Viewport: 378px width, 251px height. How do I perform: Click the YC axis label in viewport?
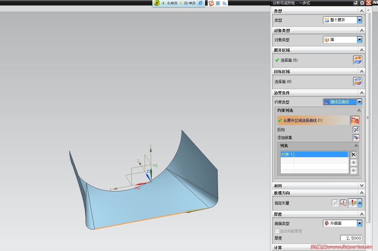click(155, 166)
